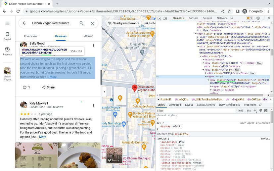Screen dimensions: 274x171
Task: Toggle the DevTools device toolbar
Action: pos(166,18)
